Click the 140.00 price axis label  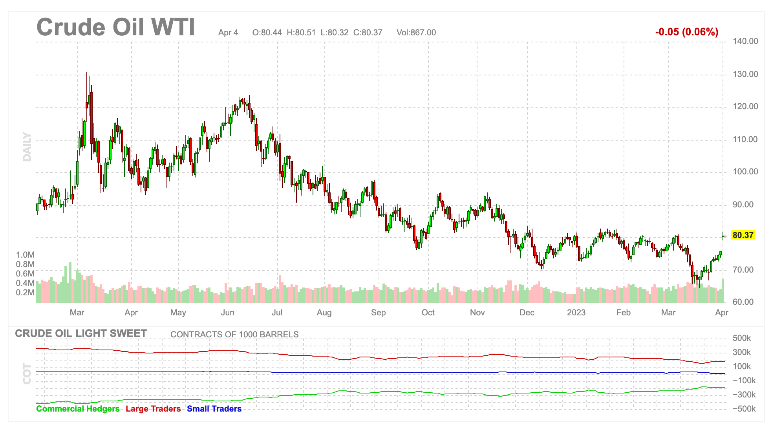[745, 41]
